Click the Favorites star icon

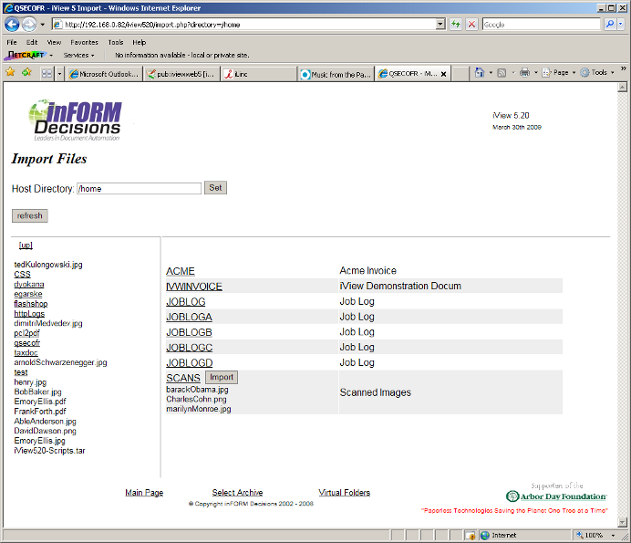(10, 72)
